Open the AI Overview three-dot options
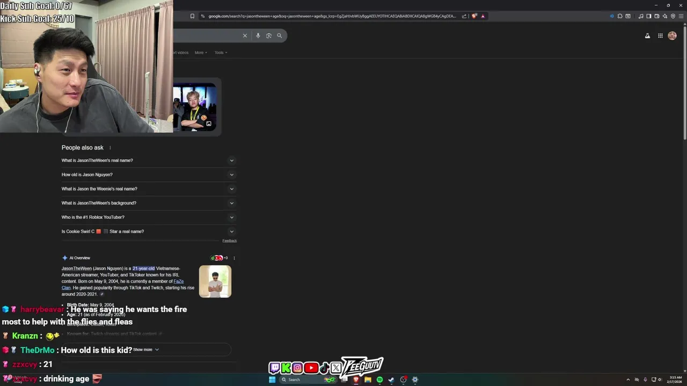687x386 pixels. pos(234,258)
